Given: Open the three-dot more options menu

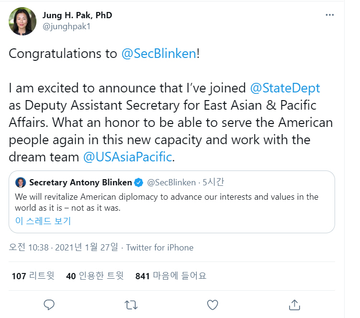Looking at the screenshot, I should [x=329, y=15].
